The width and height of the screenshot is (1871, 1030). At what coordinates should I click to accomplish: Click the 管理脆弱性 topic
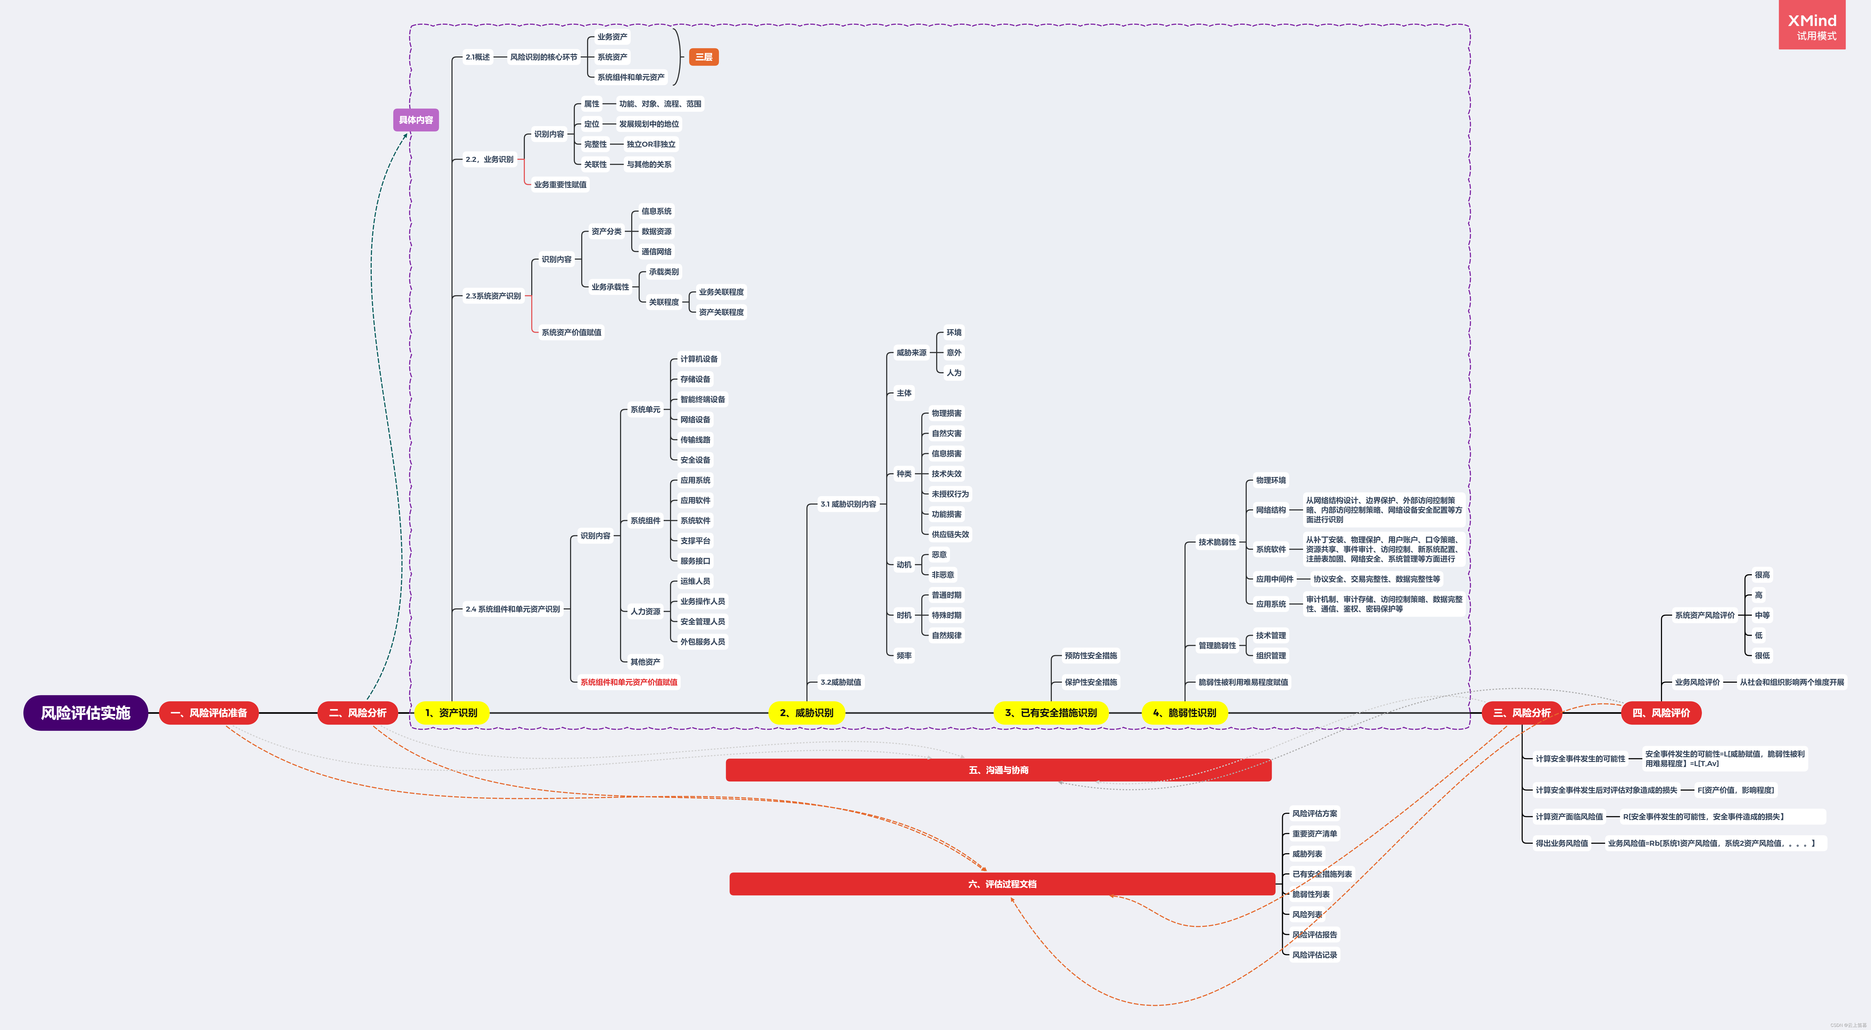coord(1217,645)
